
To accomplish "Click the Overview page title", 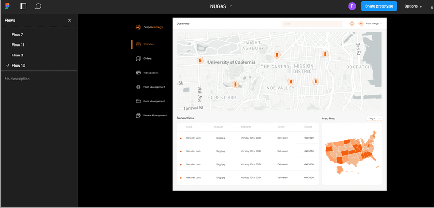I will click(x=183, y=24).
